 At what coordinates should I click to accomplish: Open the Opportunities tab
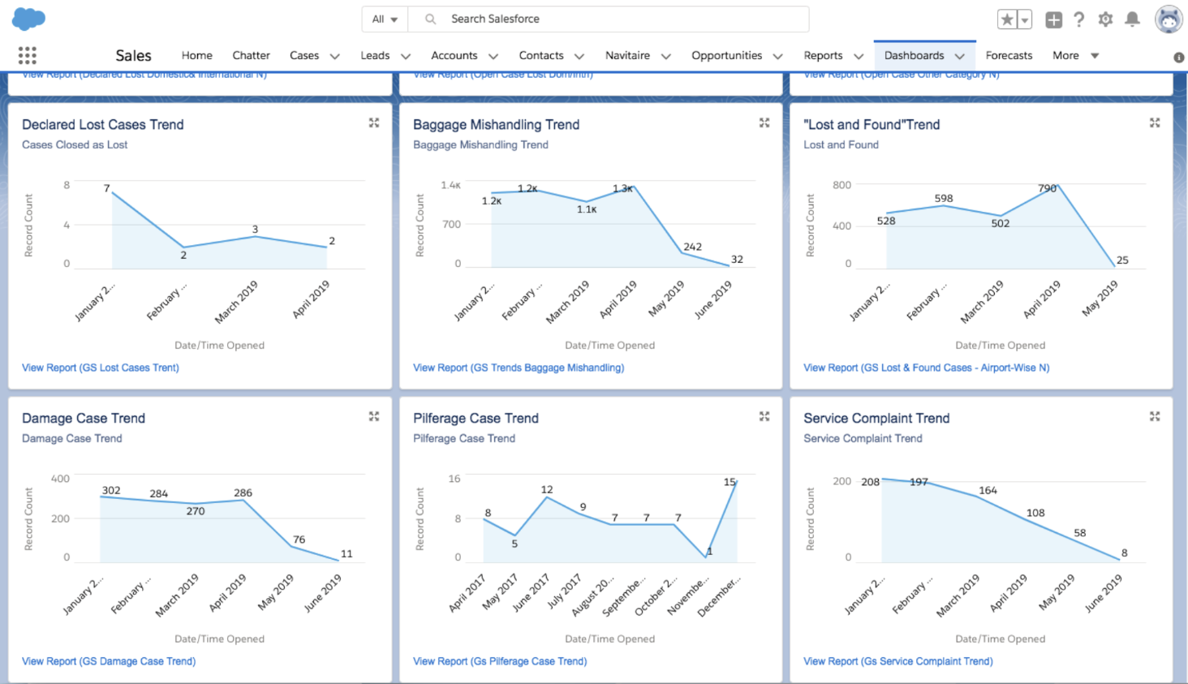pyautogui.click(x=727, y=55)
